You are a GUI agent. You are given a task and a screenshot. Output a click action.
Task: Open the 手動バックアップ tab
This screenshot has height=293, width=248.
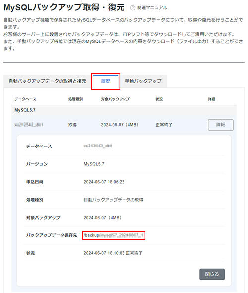pyautogui.click(x=143, y=81)
